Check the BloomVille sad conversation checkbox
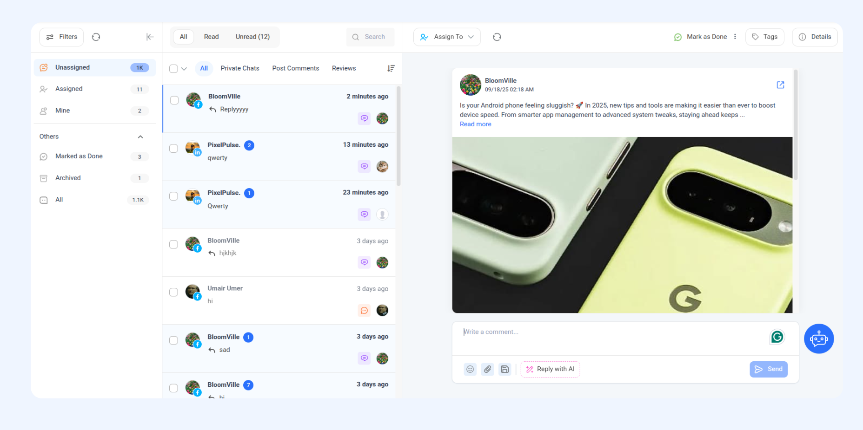This screenshot has width=863, height=430. 173,340
